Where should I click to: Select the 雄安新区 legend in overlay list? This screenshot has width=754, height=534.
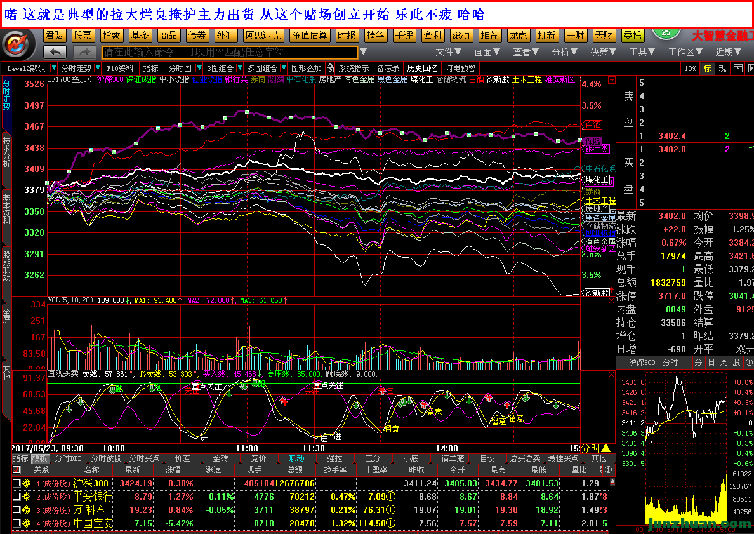pos(560,79)
